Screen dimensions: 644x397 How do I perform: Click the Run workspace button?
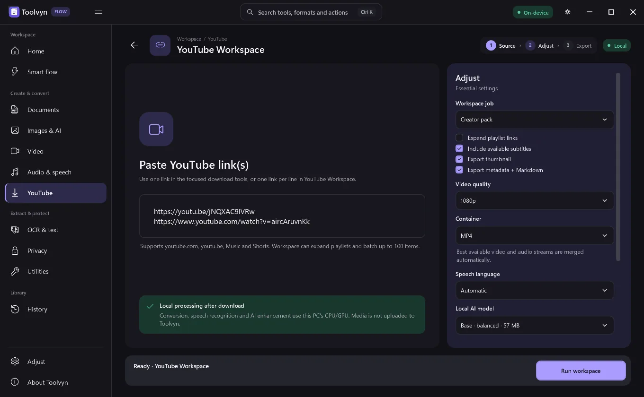(x=581, y=371)
